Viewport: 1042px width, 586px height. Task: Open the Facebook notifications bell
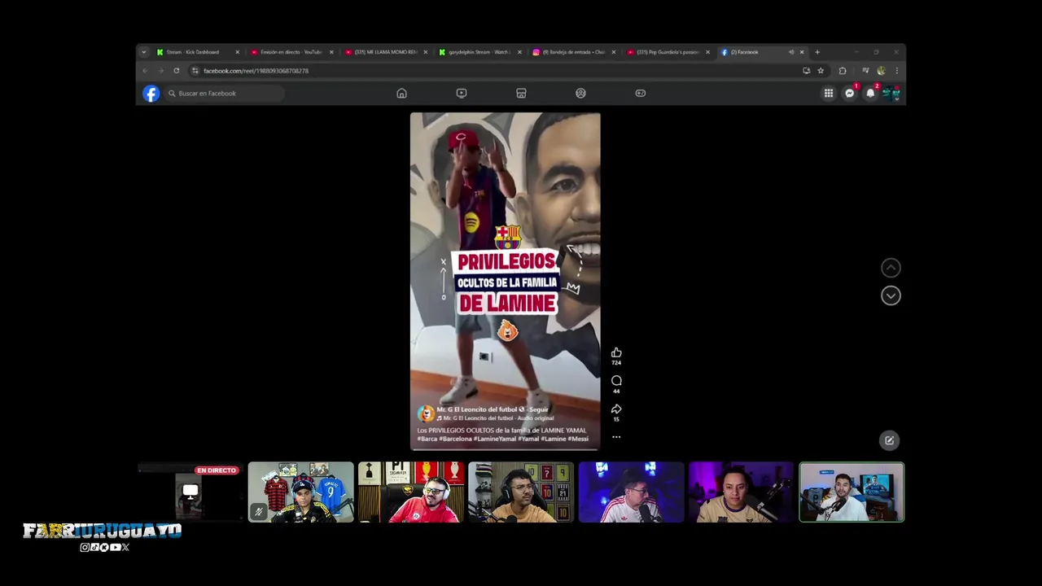(870, 94)
